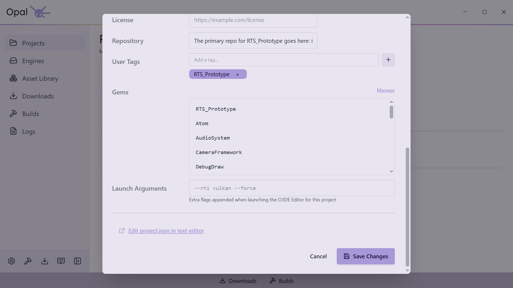The height and width of the screenshot is (288, 513).
Task: Click hammer build icon in sidebar footer
Action: (x=28, y=261)
